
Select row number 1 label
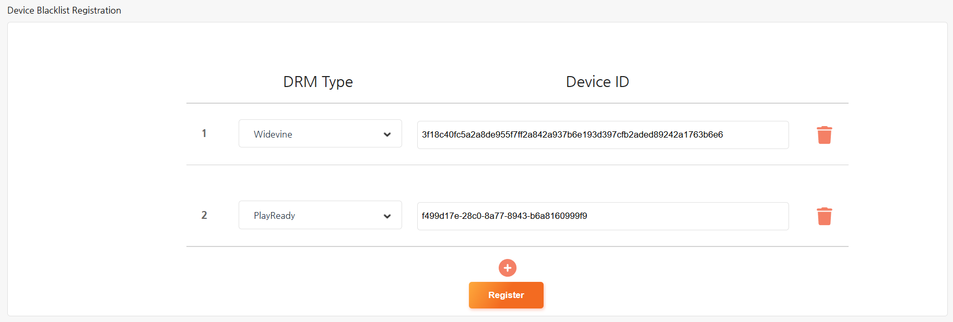[204, 133]
